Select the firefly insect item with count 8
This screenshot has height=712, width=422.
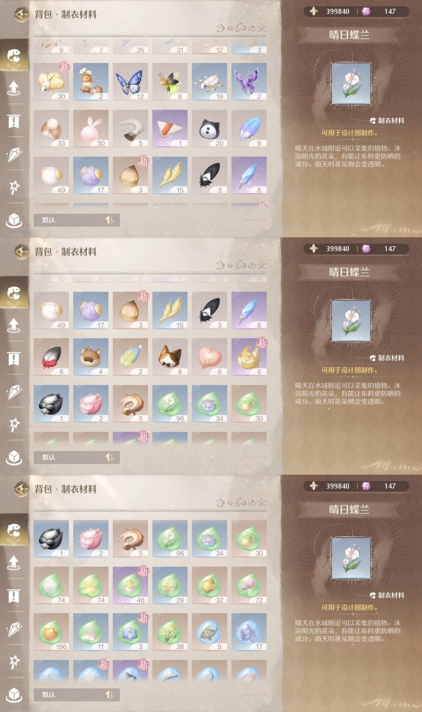170,82
